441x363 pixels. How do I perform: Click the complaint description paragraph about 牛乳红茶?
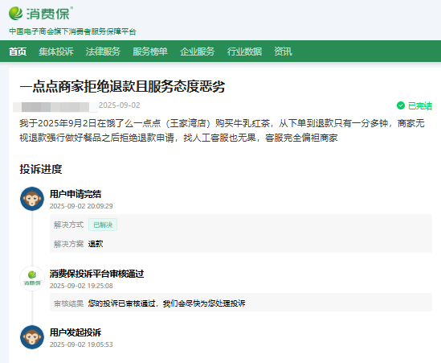[x=222, y=130]
